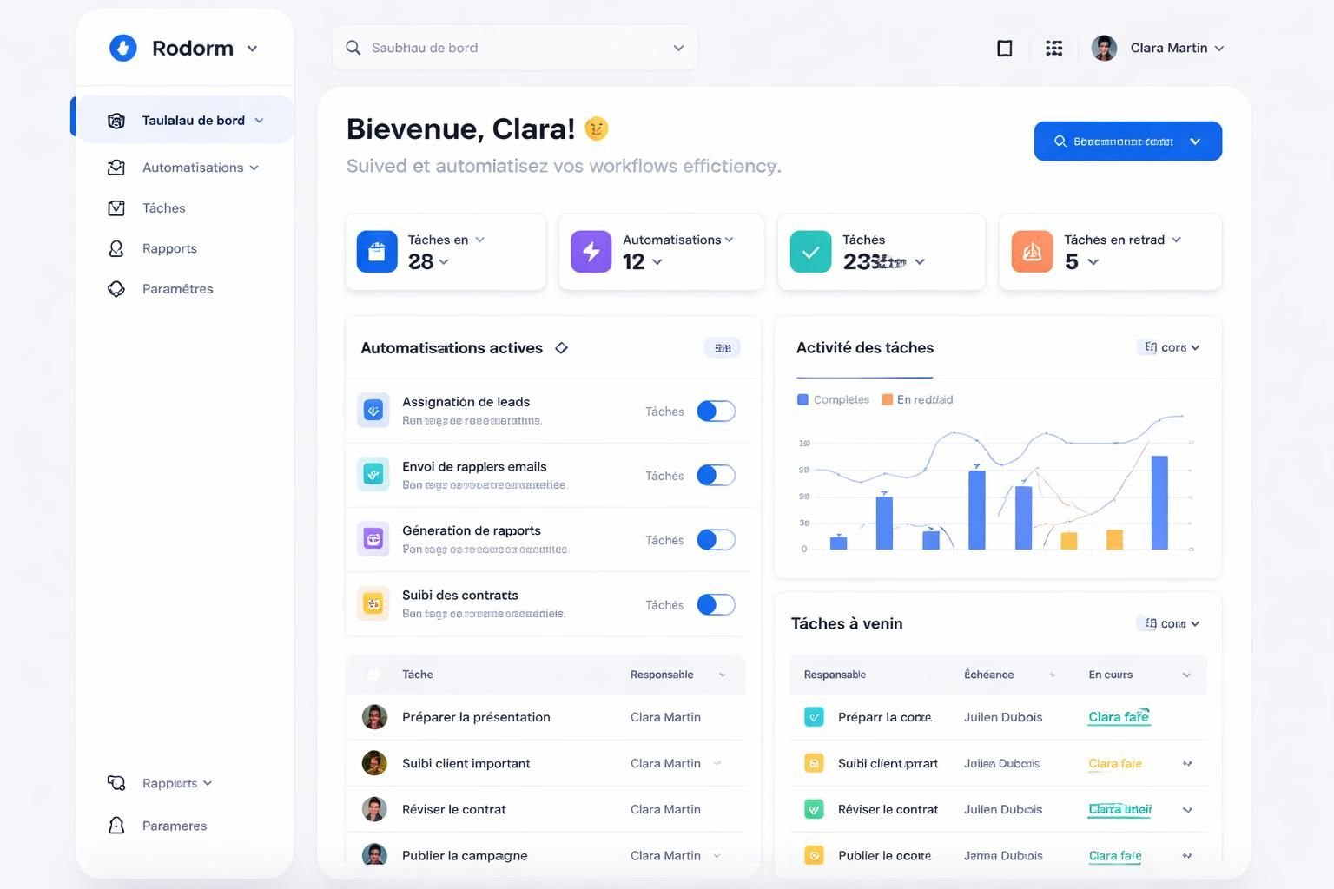Click the teal checkmark Tâches card icon
The height and width of the screenshot is (889, 1334).
click(810, 252)
